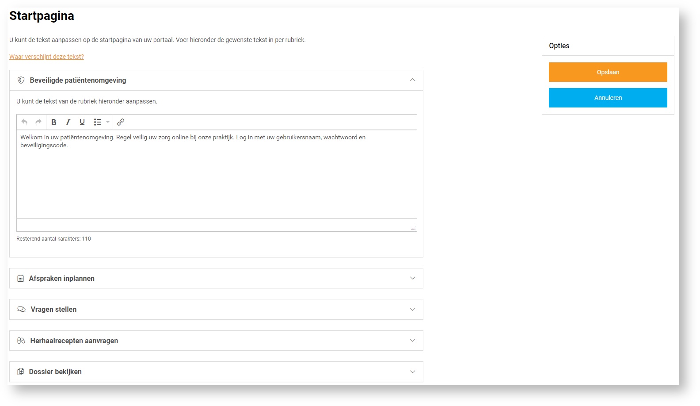Open the bullet list style dropdown arrow

tap(108, 122)
